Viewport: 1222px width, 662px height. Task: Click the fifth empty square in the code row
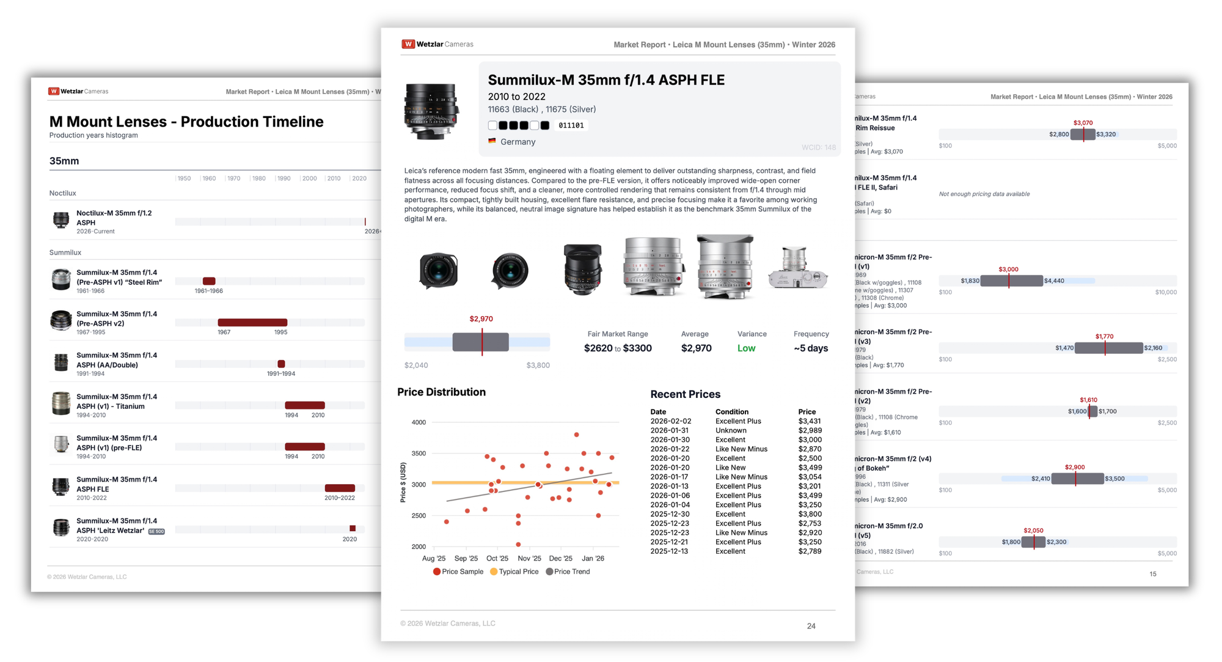point(535,125)
